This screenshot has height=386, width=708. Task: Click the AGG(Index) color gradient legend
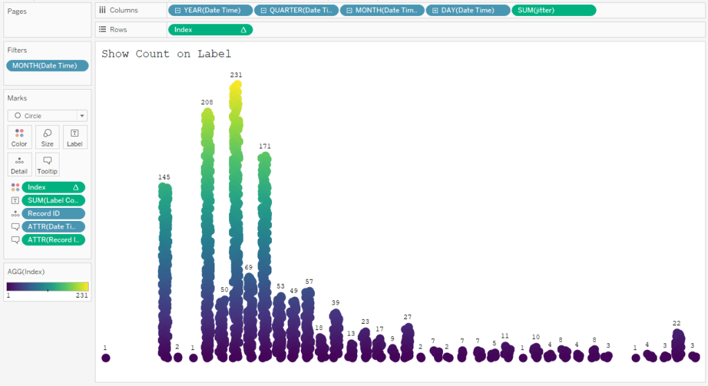point(47,286)
